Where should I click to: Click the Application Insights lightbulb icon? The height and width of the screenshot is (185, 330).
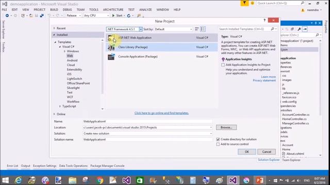click(x=223, y=60)
